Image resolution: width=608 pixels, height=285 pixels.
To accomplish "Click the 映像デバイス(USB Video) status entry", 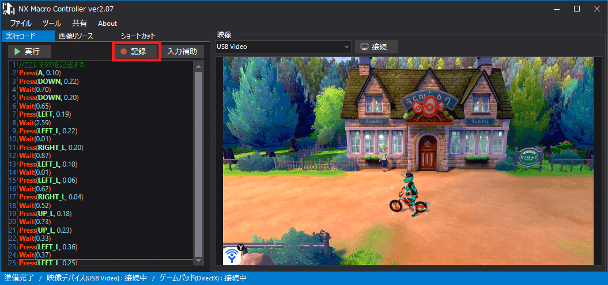I will (97, 278).
